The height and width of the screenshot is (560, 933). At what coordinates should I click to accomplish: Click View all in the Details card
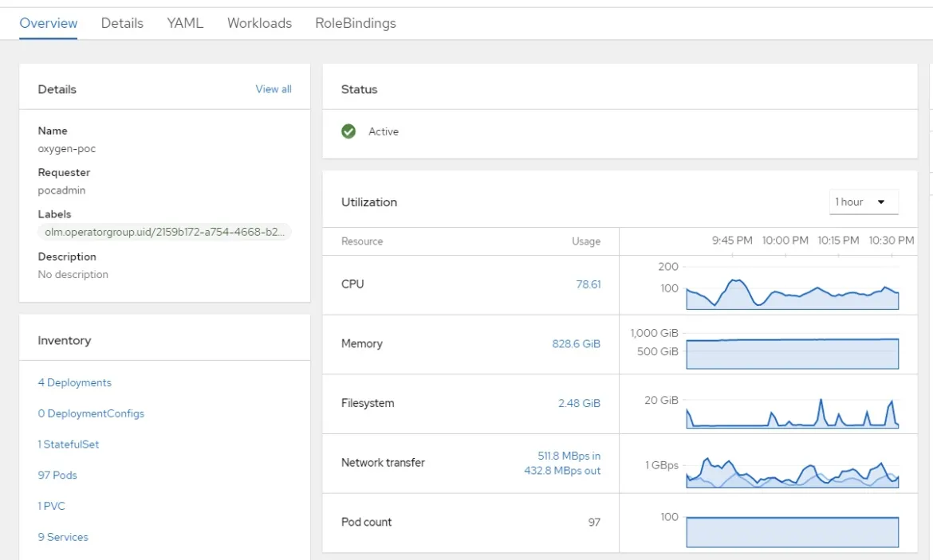[274, 88]
